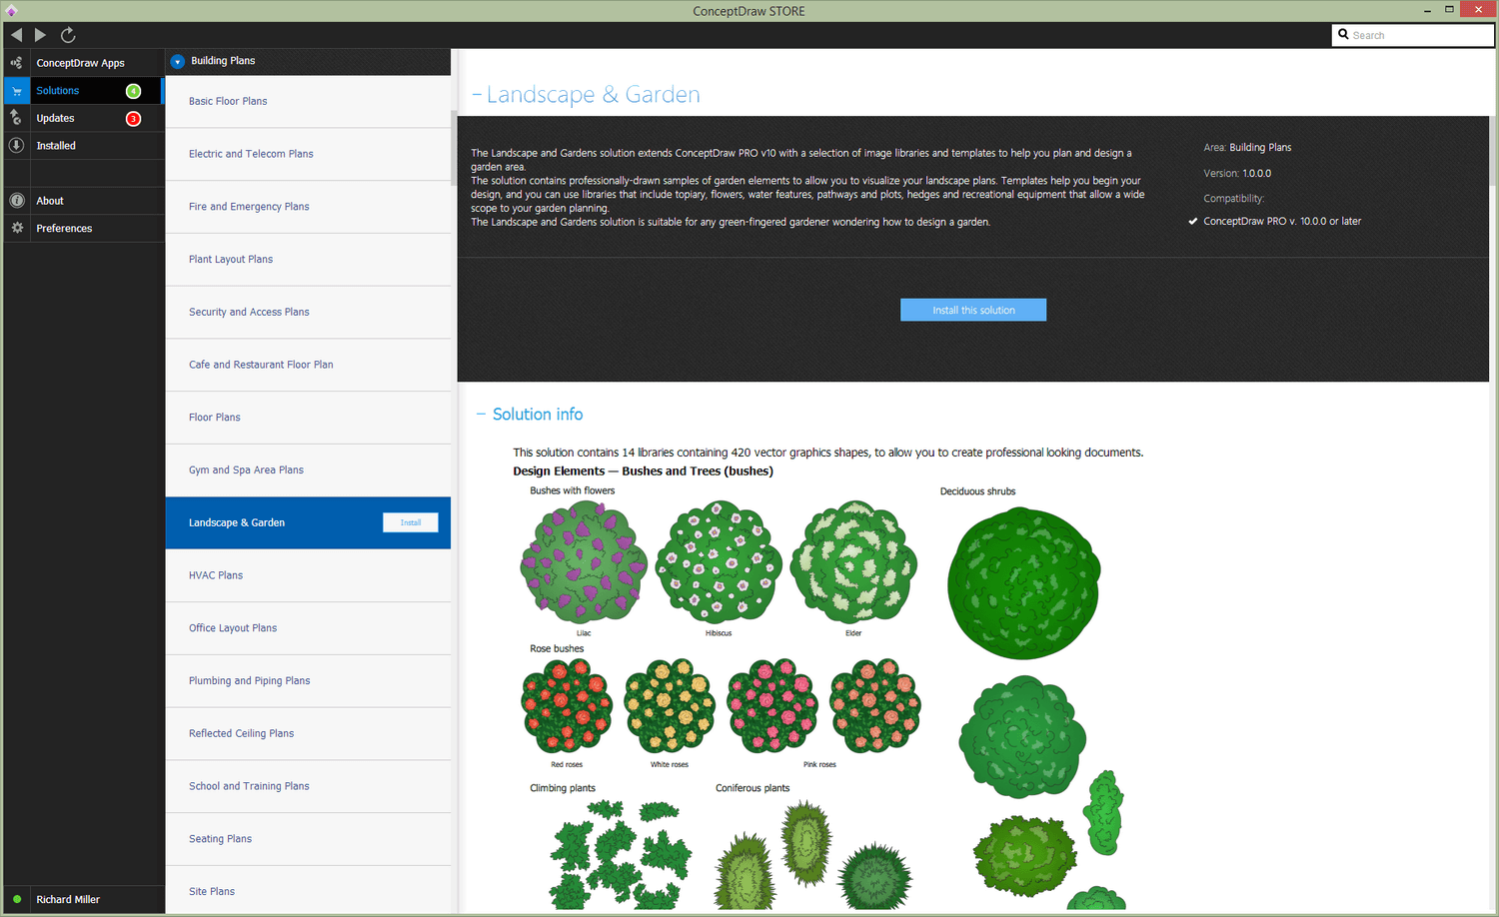This screenshot has height=917, width=1499.
Task: Collapse the Solution info section
Action: (x=481, y=414)
